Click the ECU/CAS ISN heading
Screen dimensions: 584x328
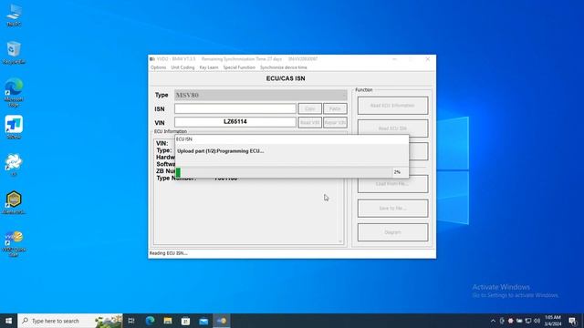click(x=286, y=78)
